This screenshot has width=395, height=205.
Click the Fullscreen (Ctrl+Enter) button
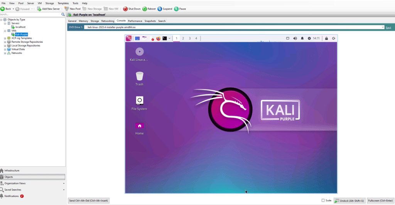380,200
